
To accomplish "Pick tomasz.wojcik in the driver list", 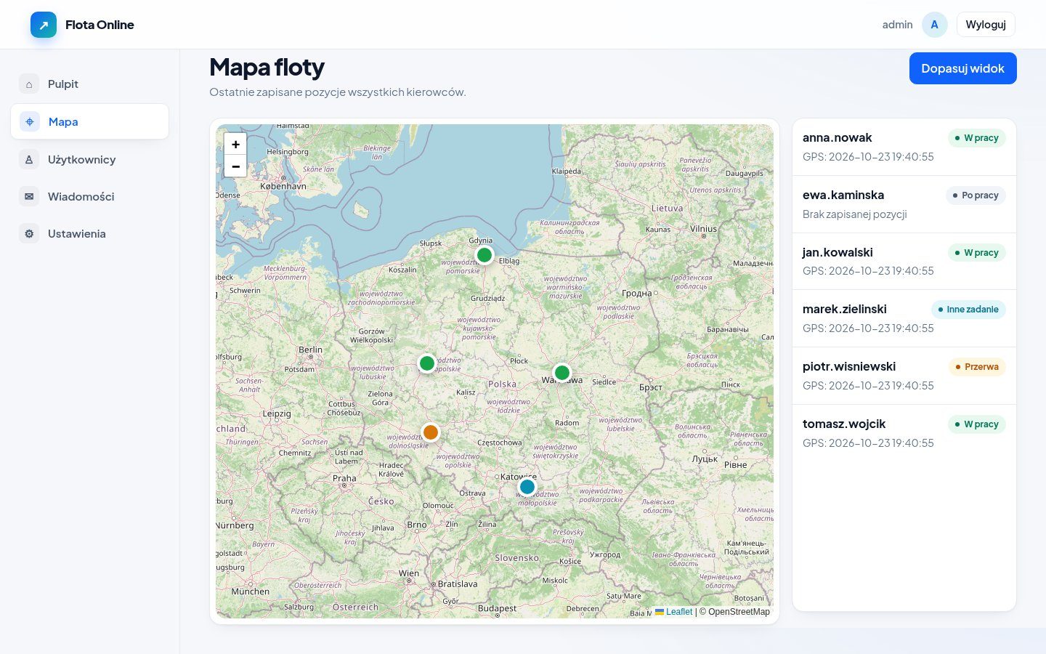I will coord(904,433).
